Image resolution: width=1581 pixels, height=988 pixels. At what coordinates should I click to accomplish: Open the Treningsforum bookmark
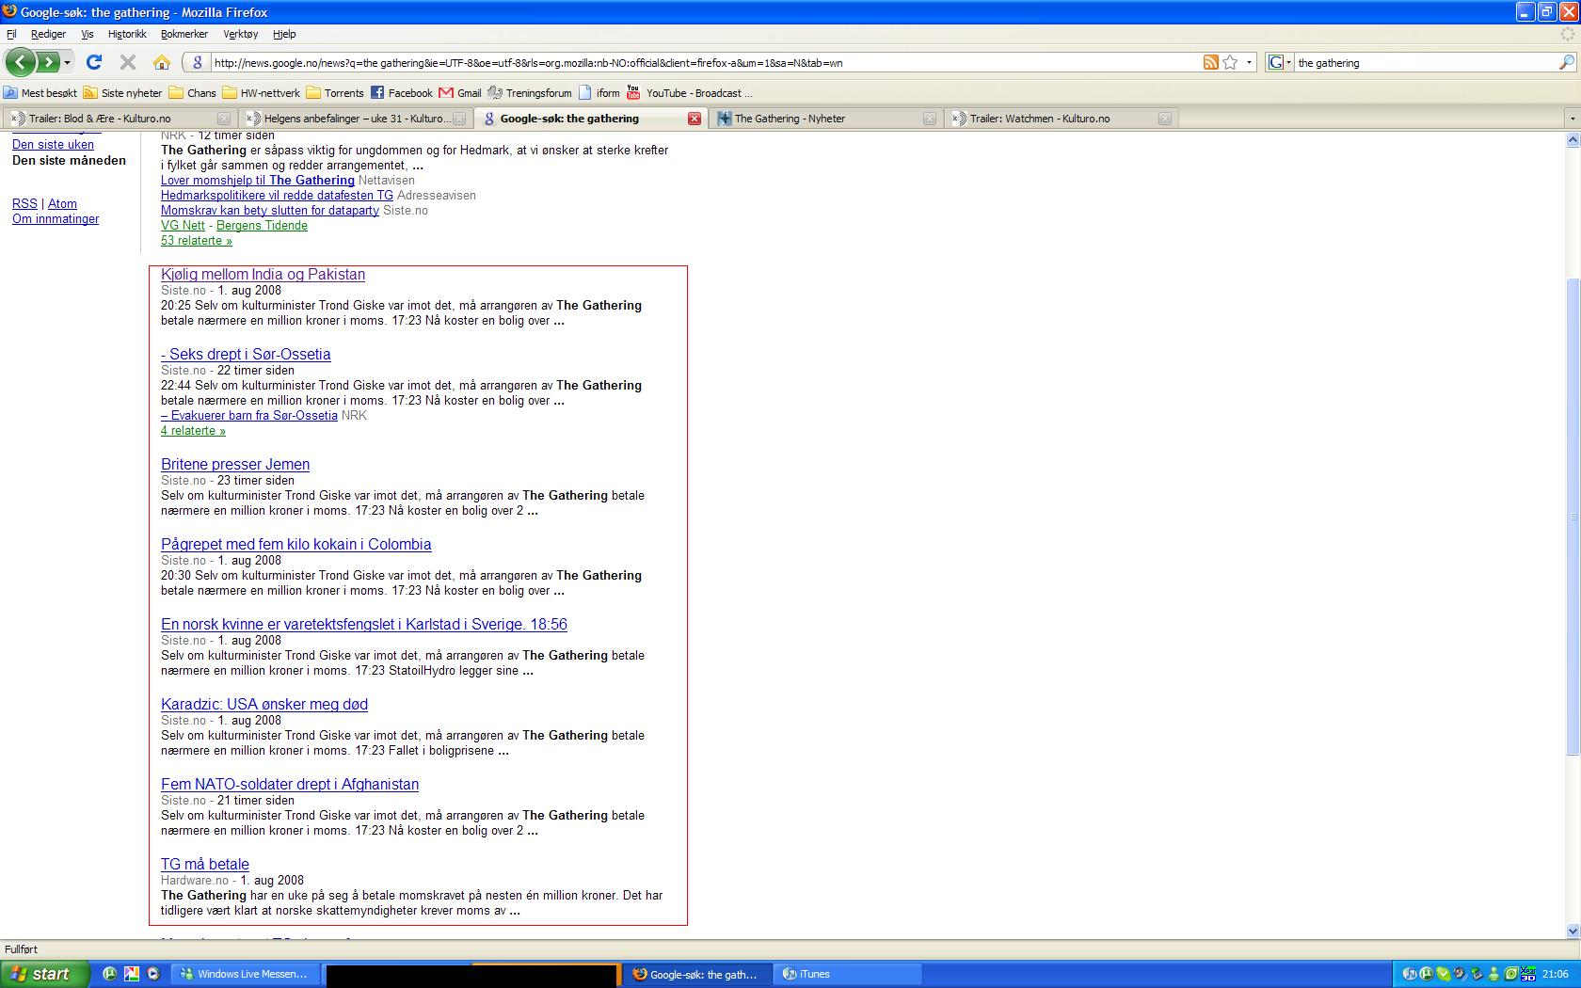point(530,93)
